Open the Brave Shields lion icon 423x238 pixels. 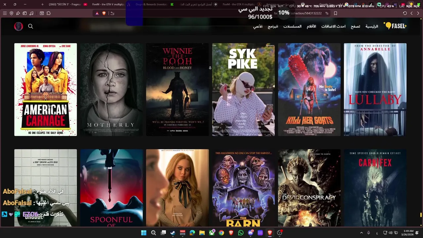pos(104,13)
